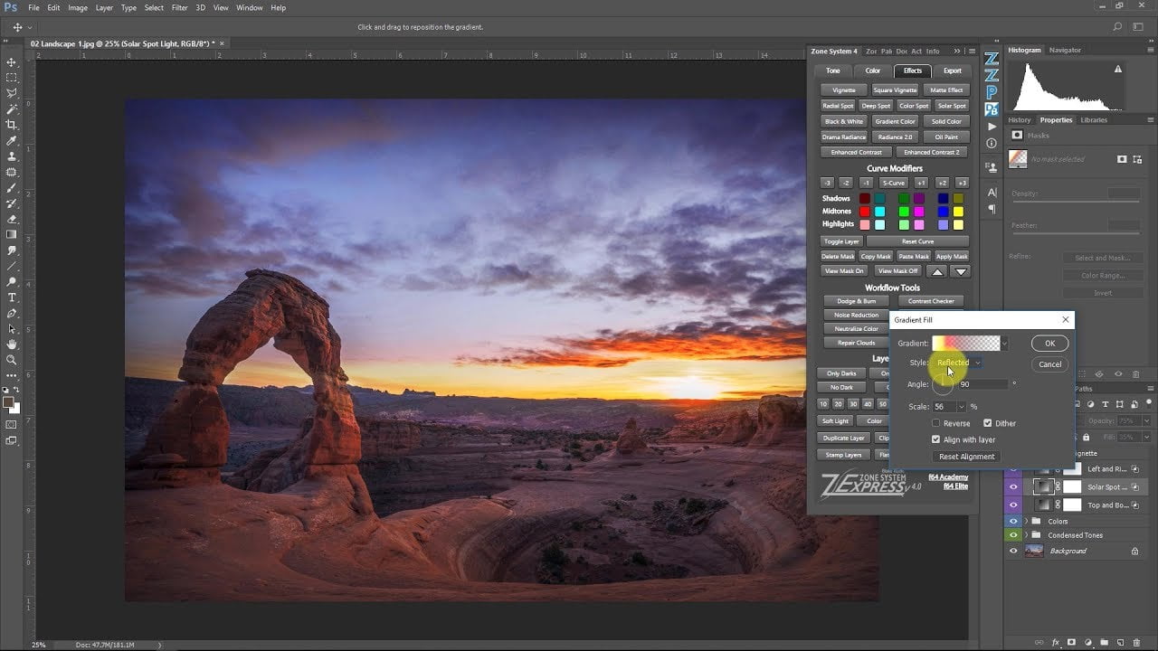Viewport: 1158px width, 651px height.
Task: Switch to the Export tab in Zone System
Action: 952,71
